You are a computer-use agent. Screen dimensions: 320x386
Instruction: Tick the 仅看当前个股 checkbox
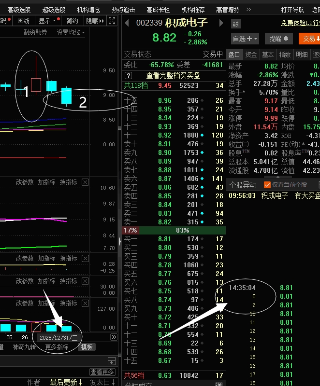[x=267, y=185]
